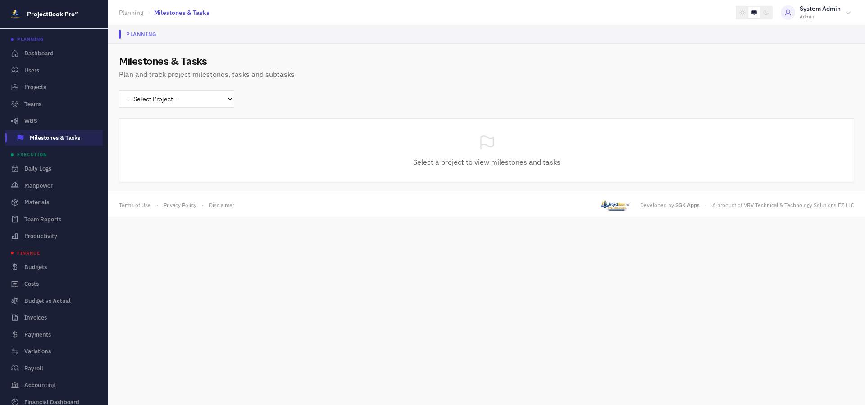The width and height of the screenshot is (865, 405).
Task: Click the Invoices document icon
Action: pos(15,318)
